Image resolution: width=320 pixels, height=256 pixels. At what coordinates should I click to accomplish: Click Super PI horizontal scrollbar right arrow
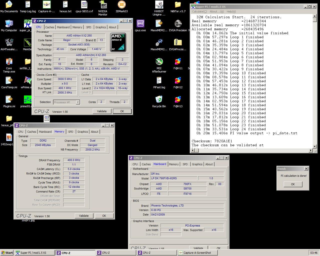[x=310, y=150]
